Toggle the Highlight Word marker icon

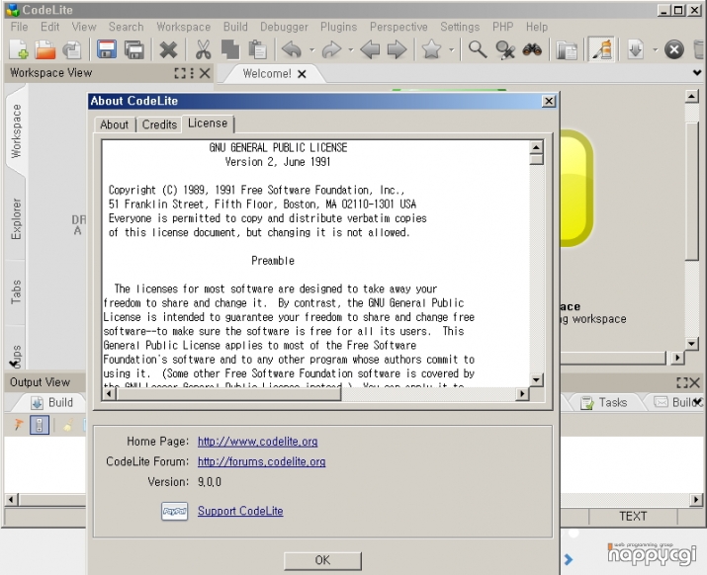click(601, 49)
